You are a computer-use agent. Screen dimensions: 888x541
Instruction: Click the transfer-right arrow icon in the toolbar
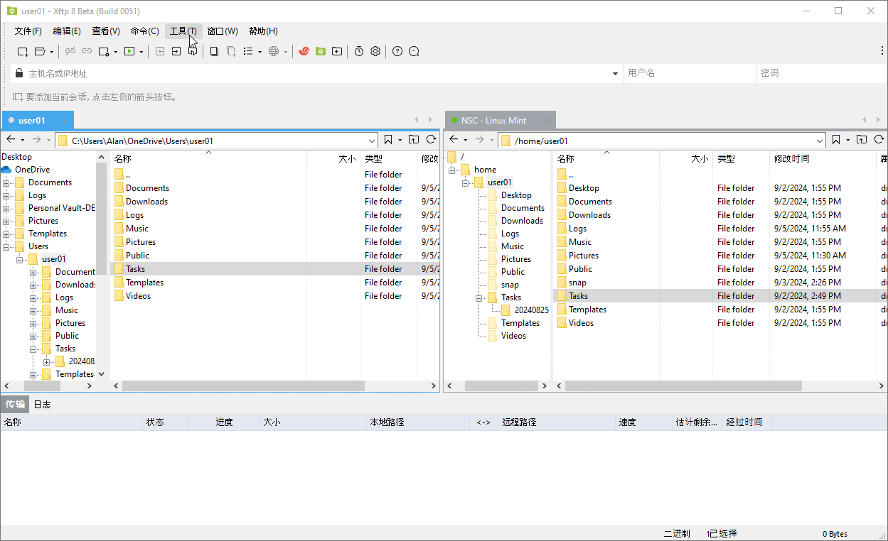click(176, 51)
